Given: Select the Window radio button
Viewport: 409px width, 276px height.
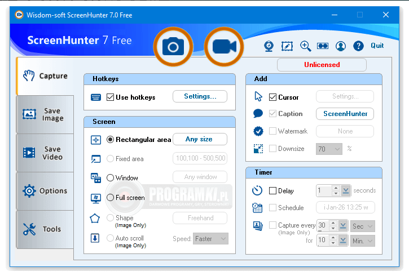Looking at the screenshot, I should tap(111, 177).
